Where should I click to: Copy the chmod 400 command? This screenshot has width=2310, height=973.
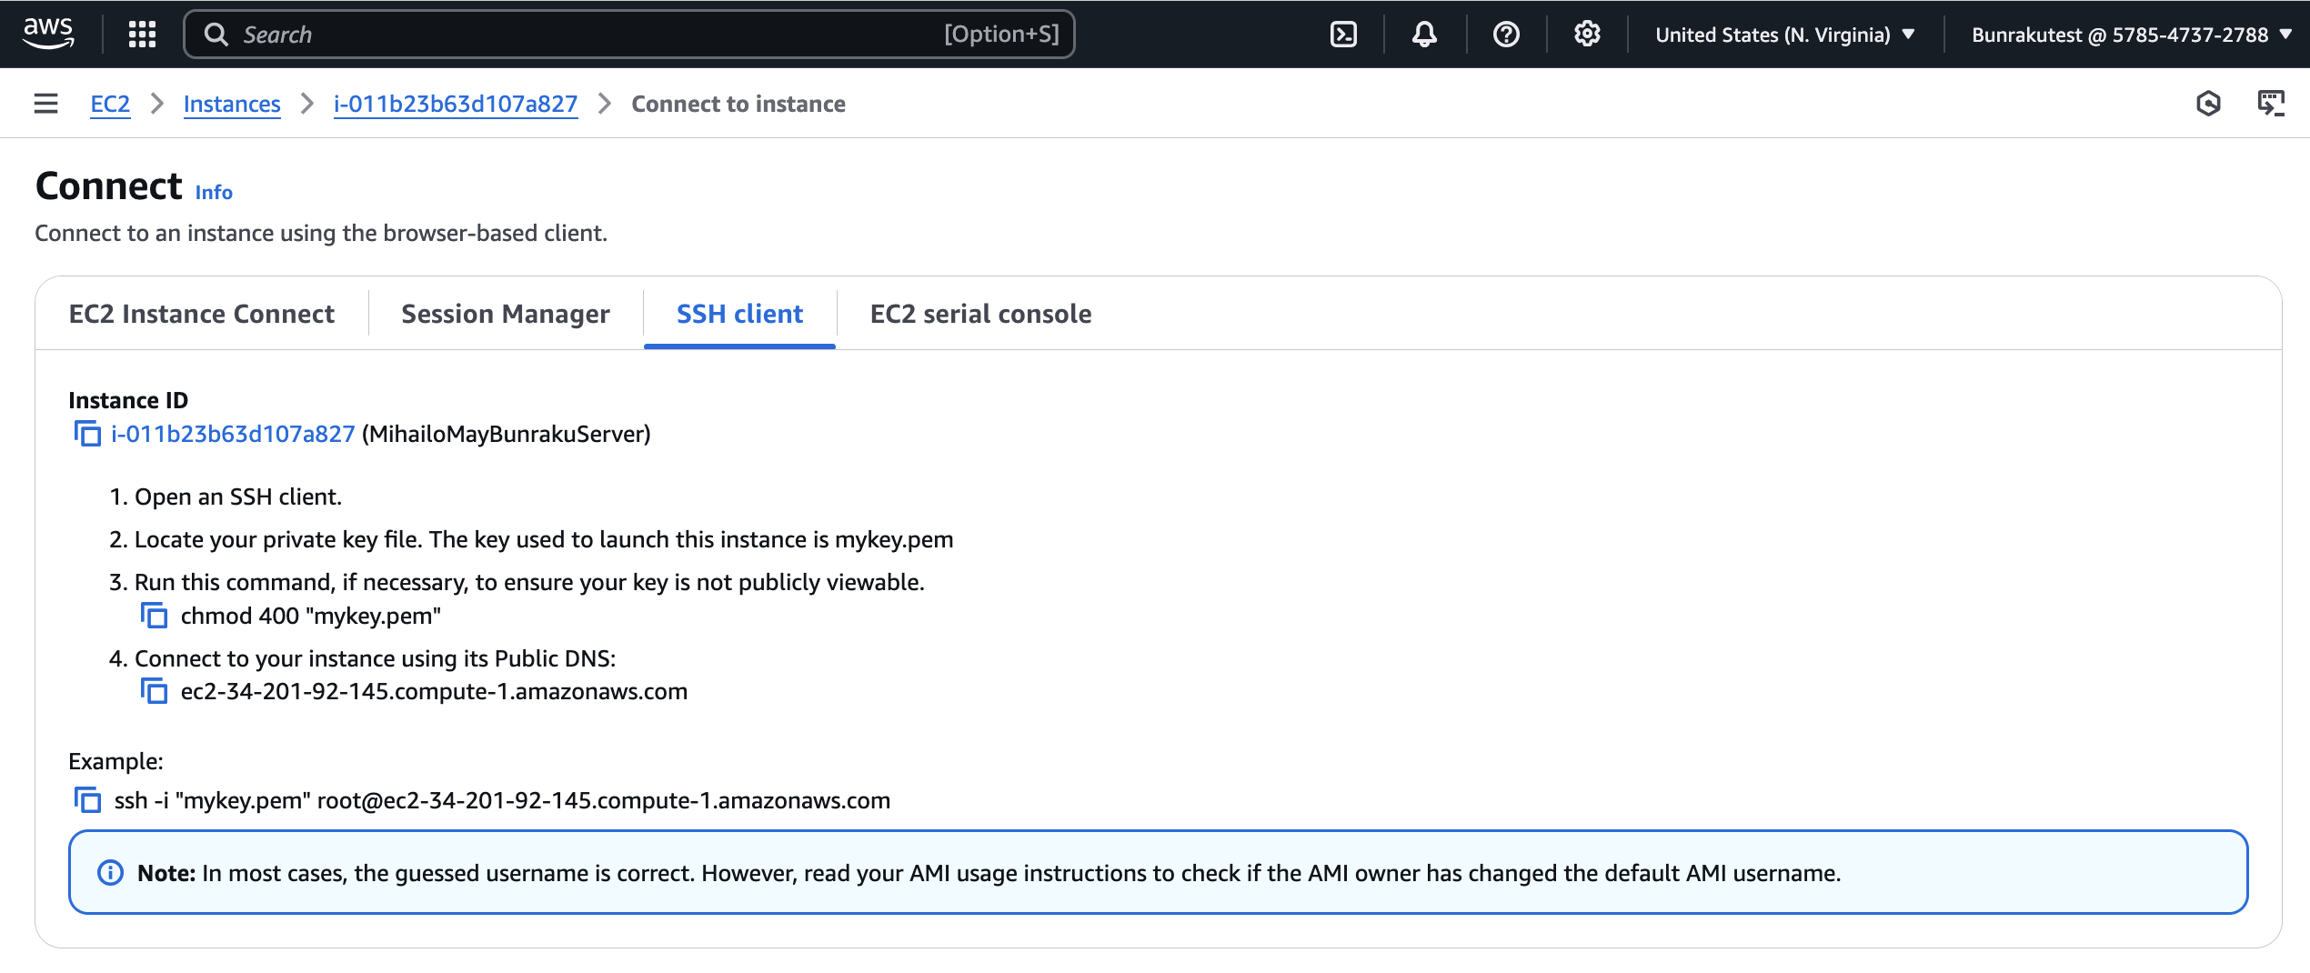click(154, 616)
